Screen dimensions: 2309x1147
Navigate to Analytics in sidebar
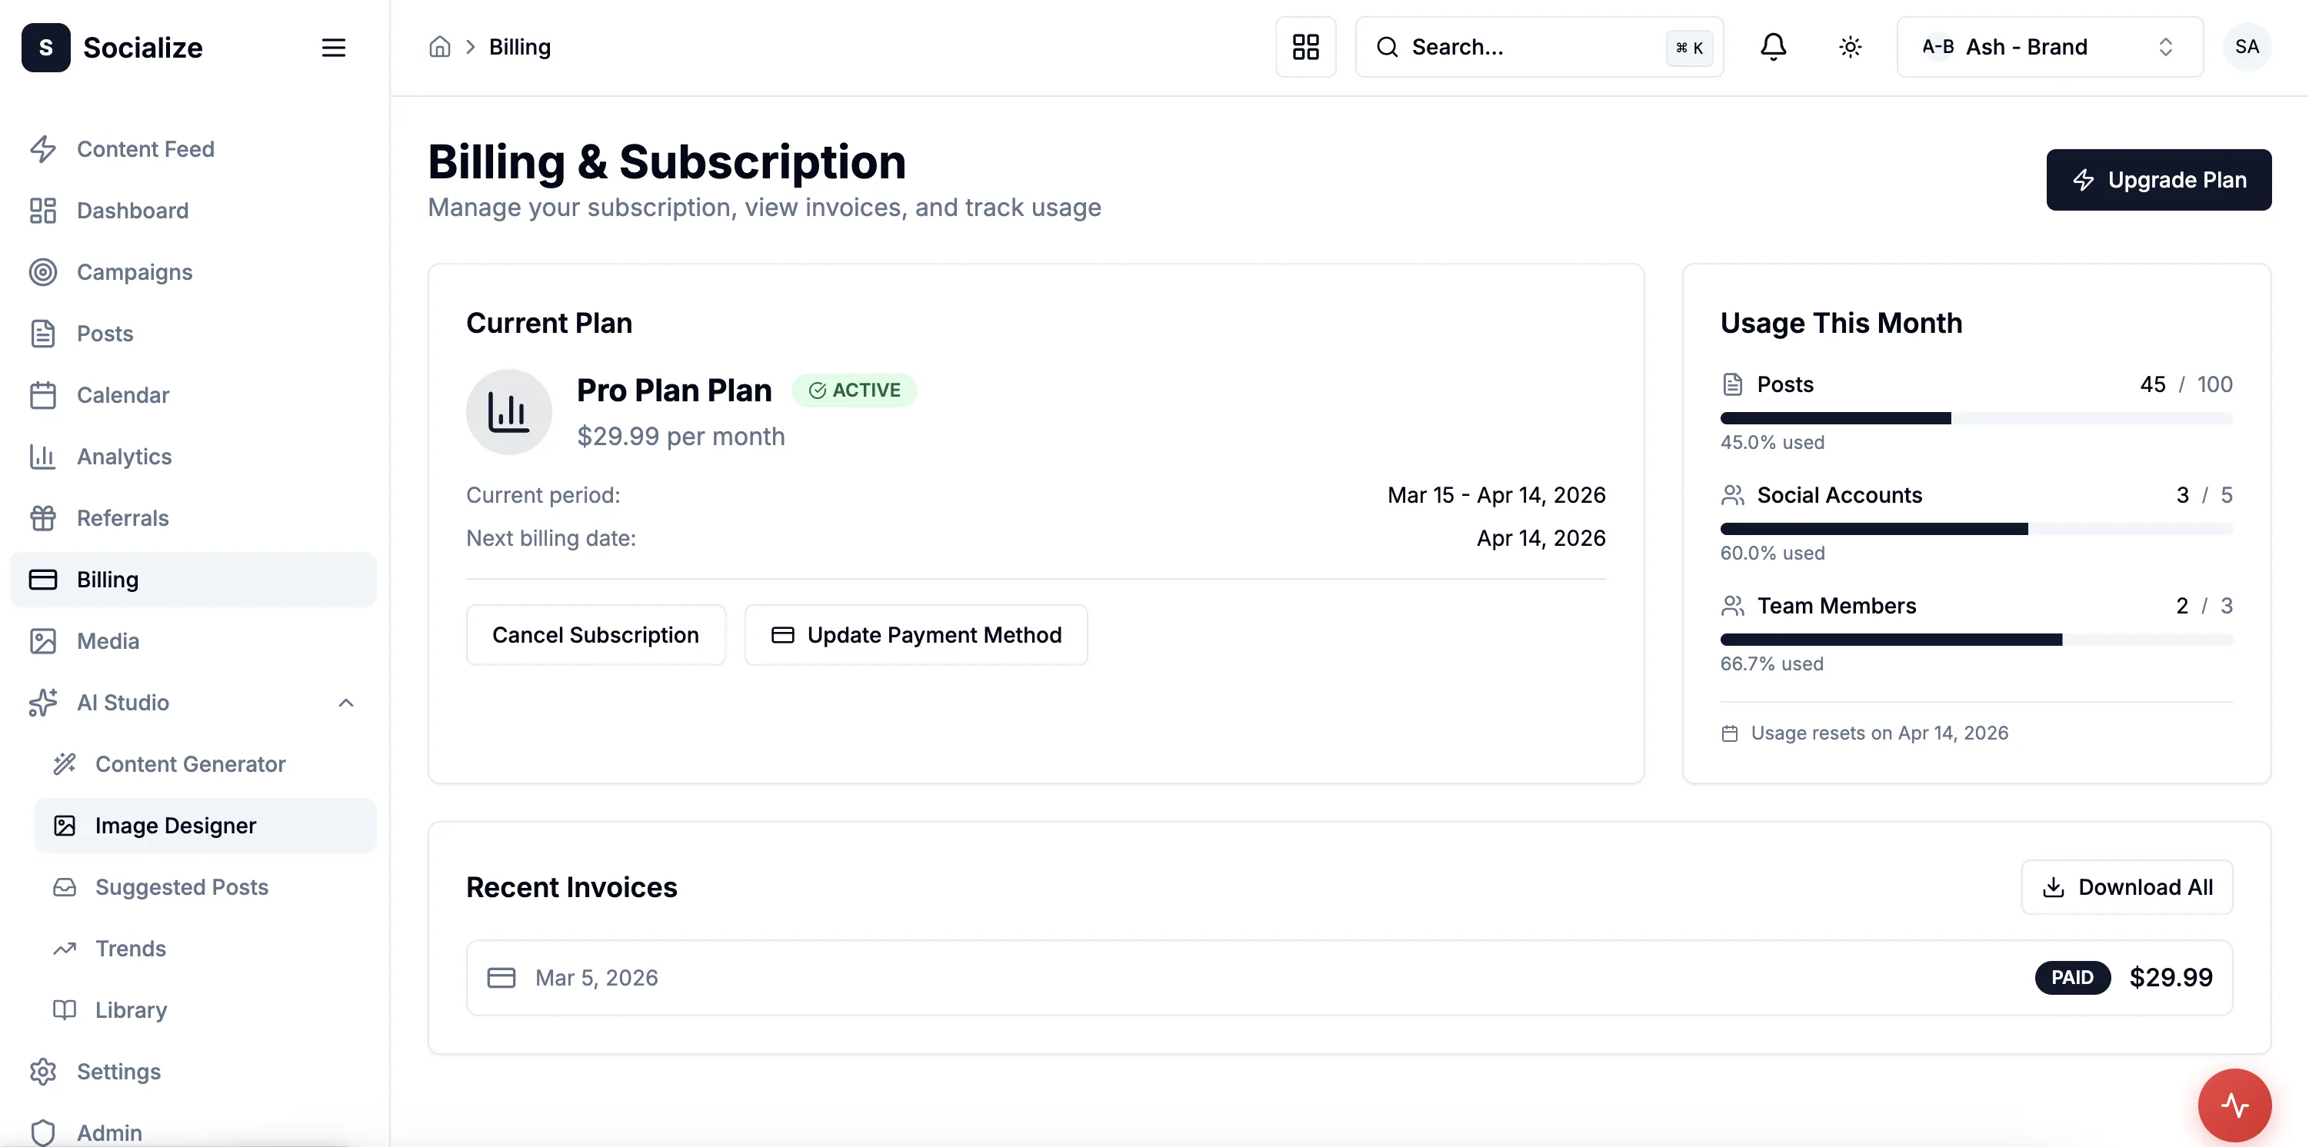[x=124, y=456]
